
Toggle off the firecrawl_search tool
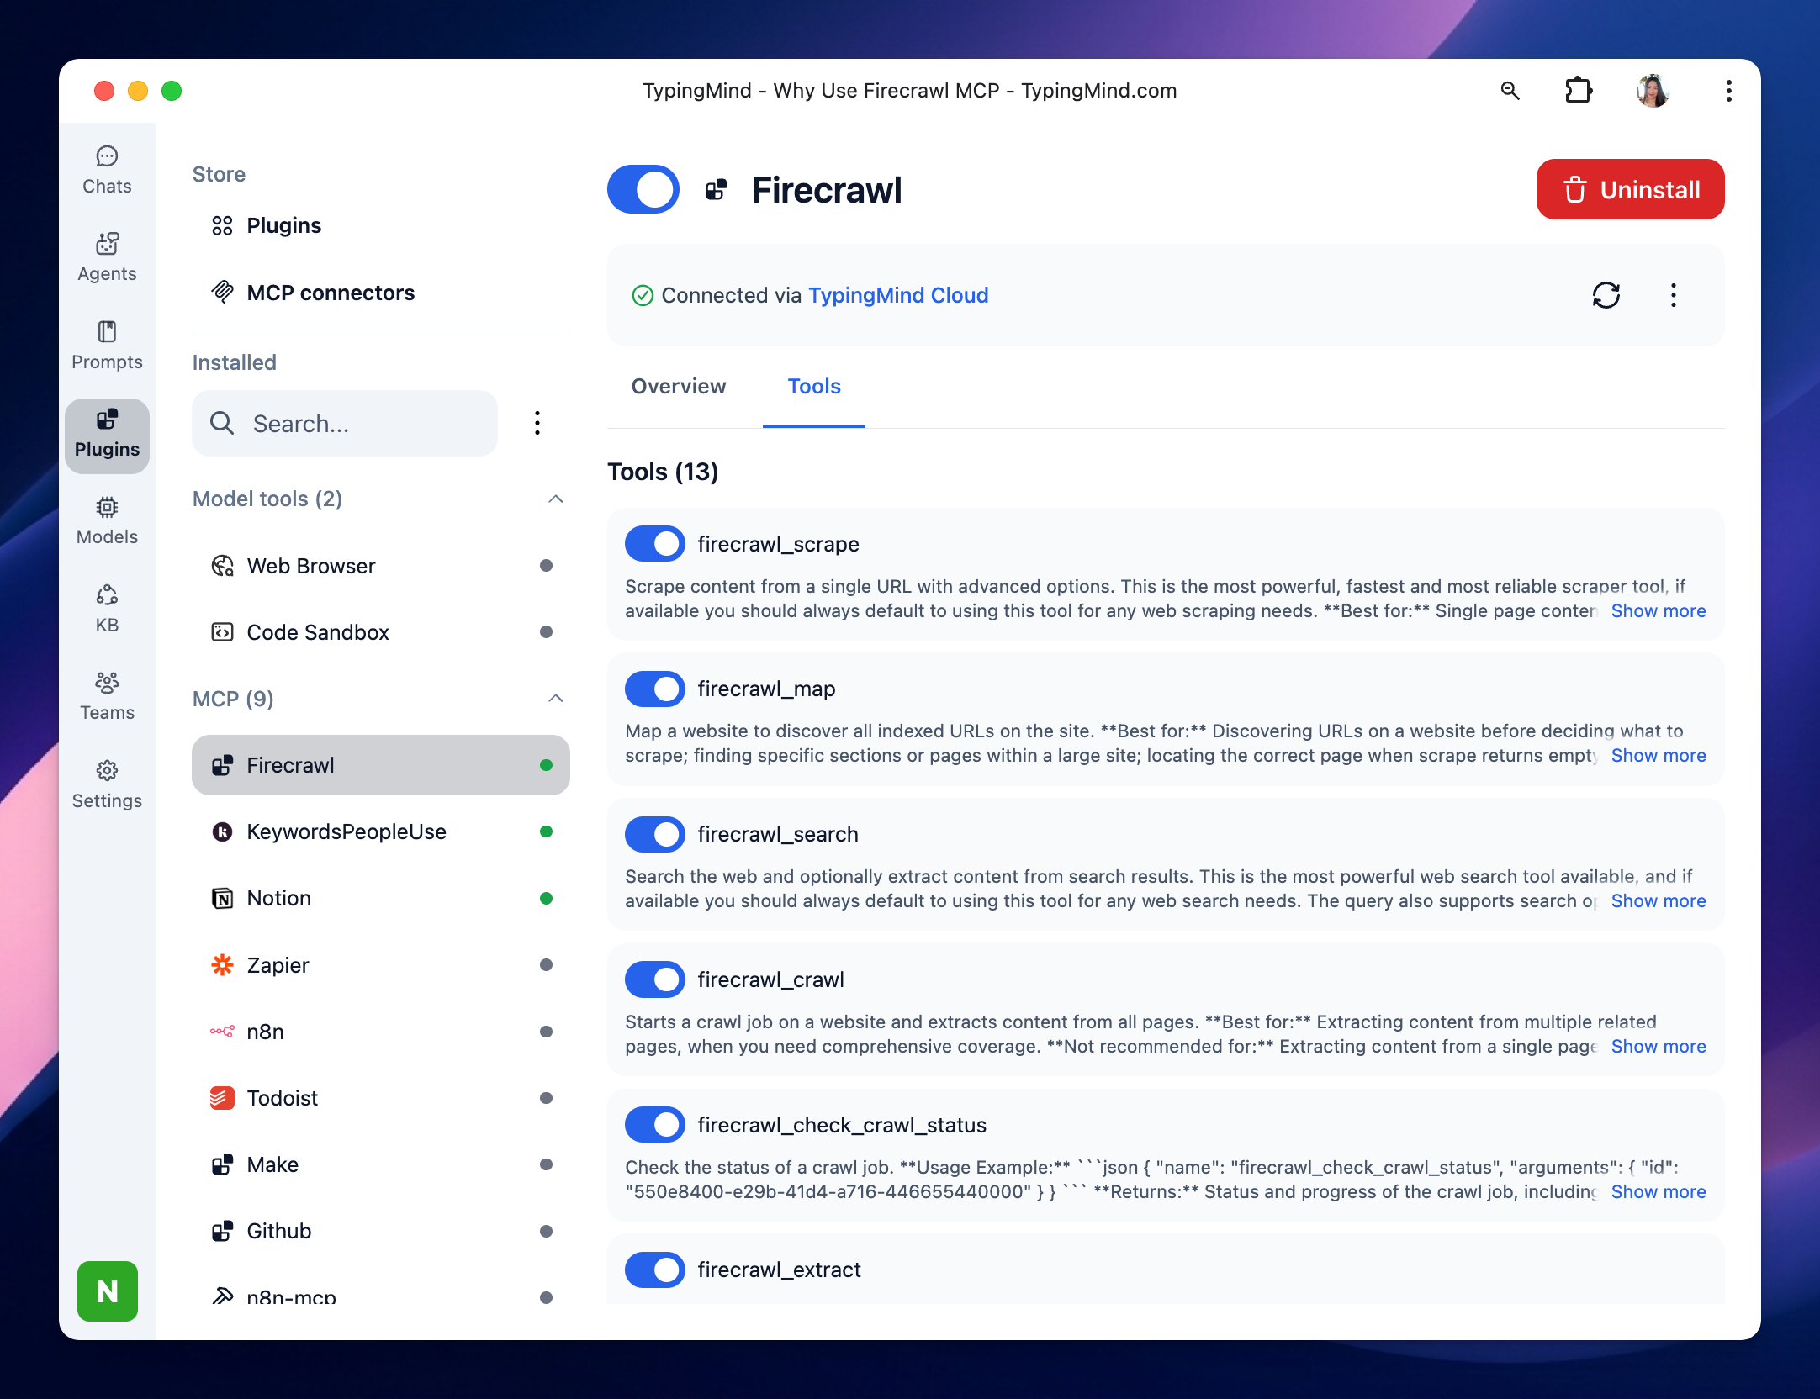pos(654,834)
